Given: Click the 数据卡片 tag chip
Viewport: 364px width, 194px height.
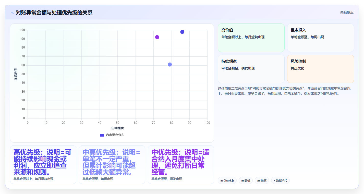Looking at the screenshot, I should click(x=280, y=180).
